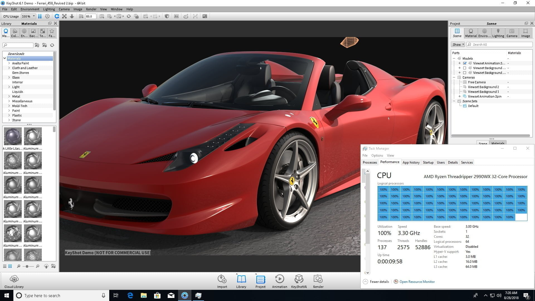Check the second Viewset Background model checkbox
Image resolution: width=535 pixels, height=301 pixels.
point(465,73)
